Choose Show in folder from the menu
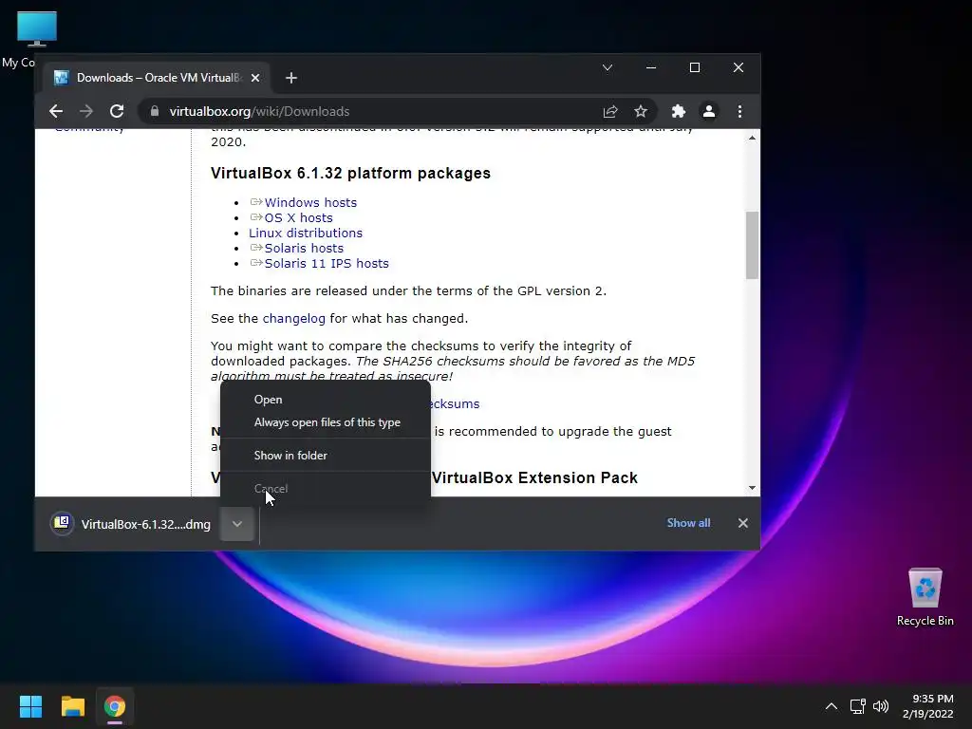The height and width of the screenshot is (729, 972). click(326, 456)
